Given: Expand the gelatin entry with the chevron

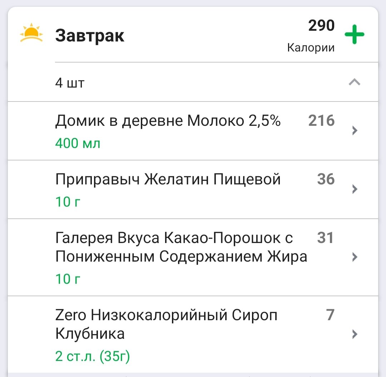Looking at the screenshot, I should pyautogui.click(x=354, y=189).
